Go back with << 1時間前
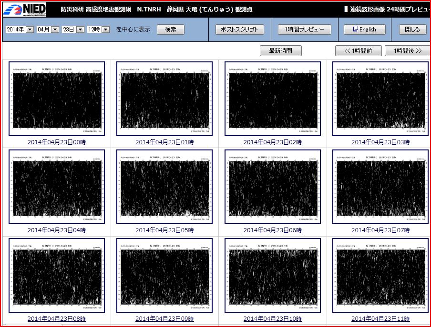 click(x=359, y=51)
